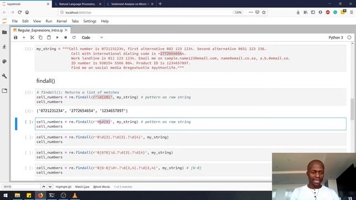Viewport: 356px width, 200px height.
Task: Open Firefox hamburger application menu
Action: (x=351, y=12)
